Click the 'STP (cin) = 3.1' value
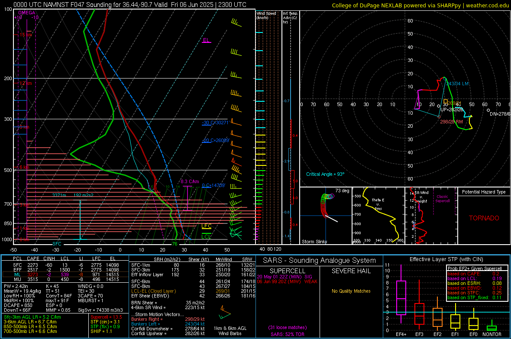This screenshot has height=339, width=511. (105, 322)
